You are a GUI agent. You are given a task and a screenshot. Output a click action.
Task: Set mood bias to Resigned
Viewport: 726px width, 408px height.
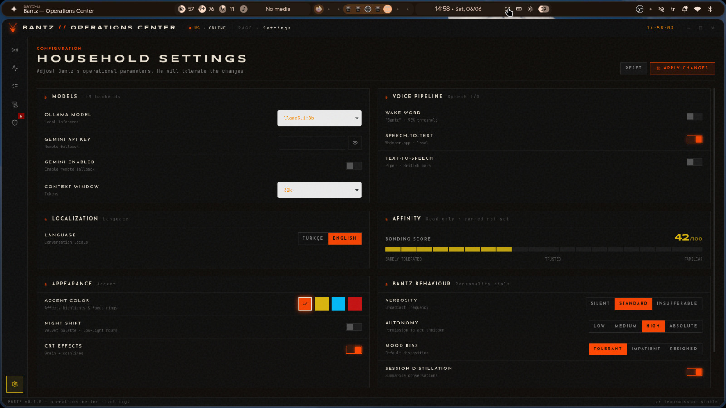click(683, 349)
